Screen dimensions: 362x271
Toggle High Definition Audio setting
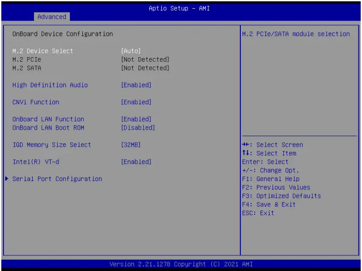[x=49, y=85]
